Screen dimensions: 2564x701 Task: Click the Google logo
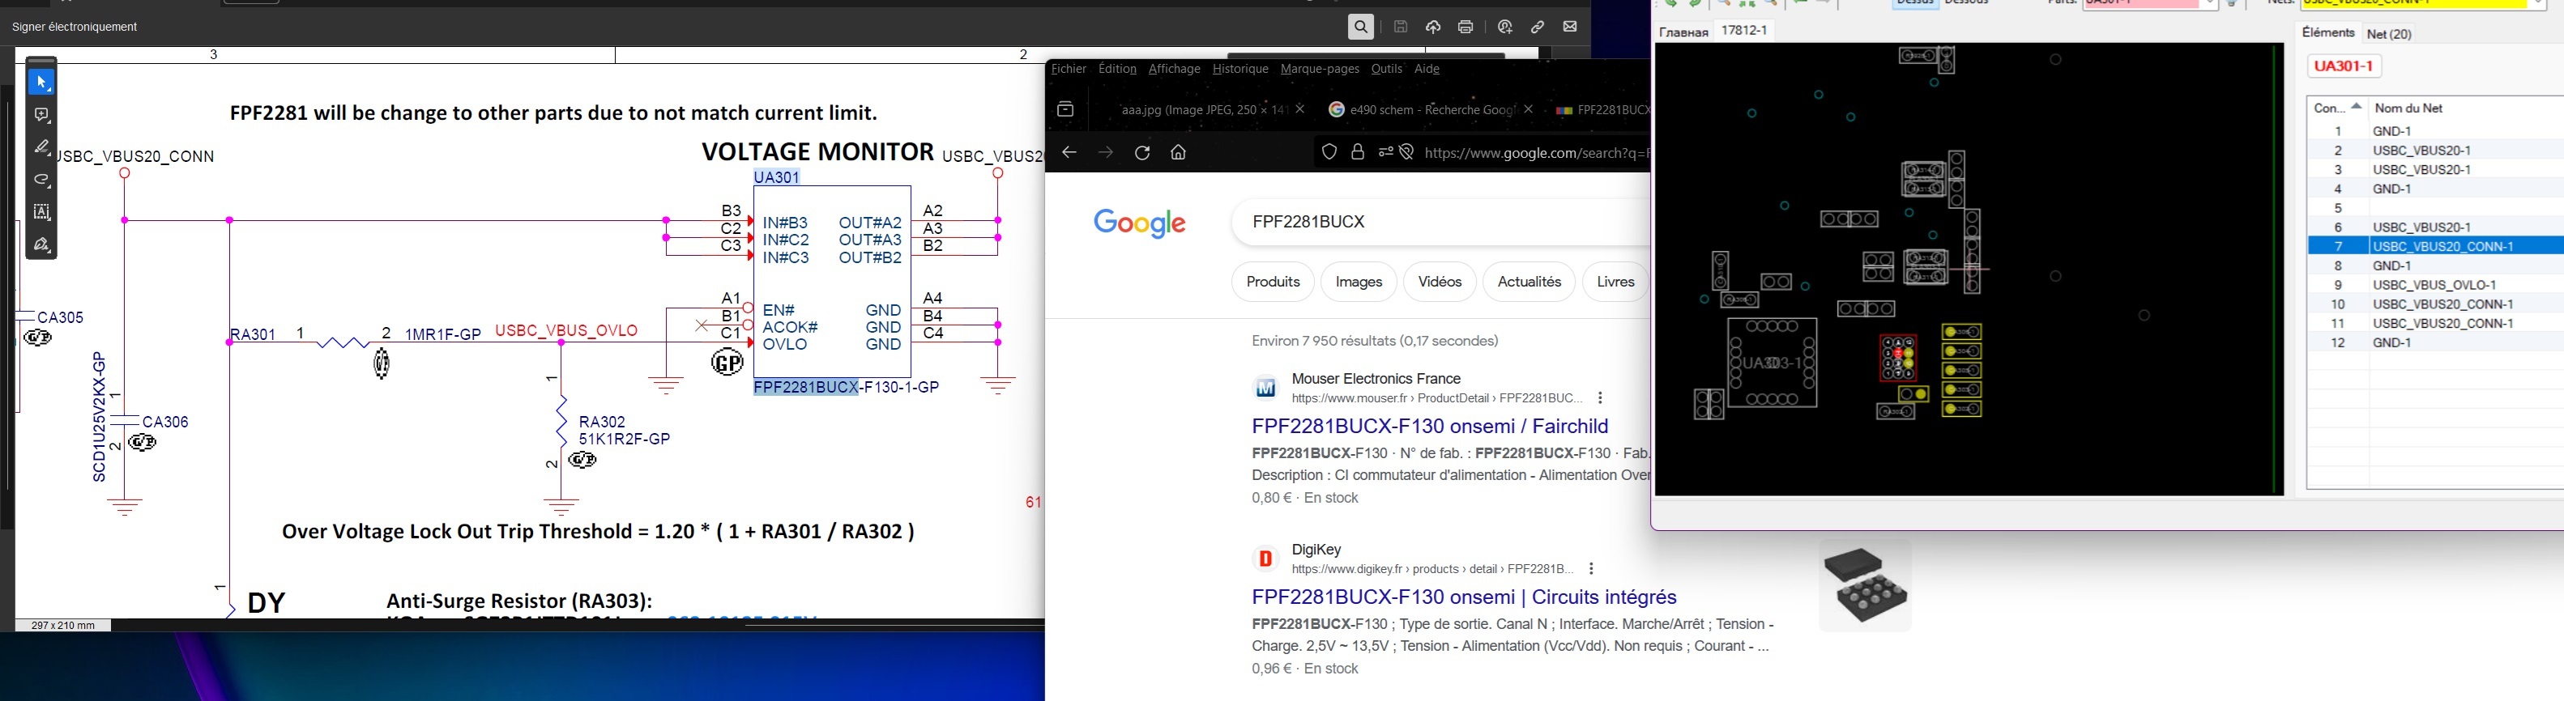click(x=1140, y=223)
